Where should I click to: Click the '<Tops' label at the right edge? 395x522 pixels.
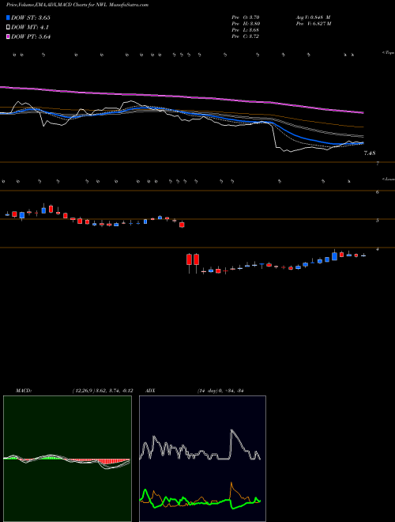pos(389,53)
